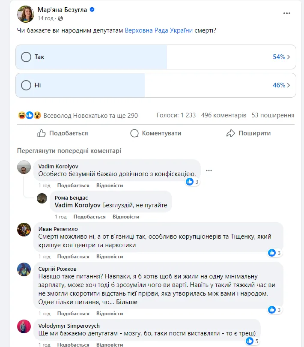Click the Коментувати speech bubble icon
The image size is (304, 347).
[134, 133]
